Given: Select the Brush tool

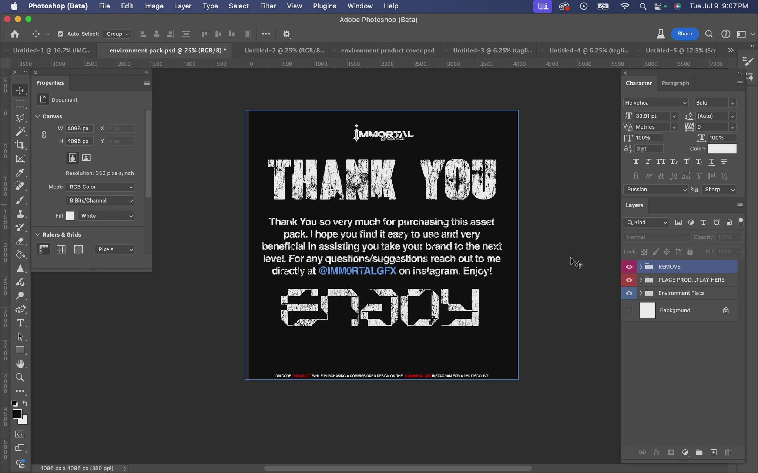Looking at the screenshot, I should pyautogui.click(x=20, y=200).
